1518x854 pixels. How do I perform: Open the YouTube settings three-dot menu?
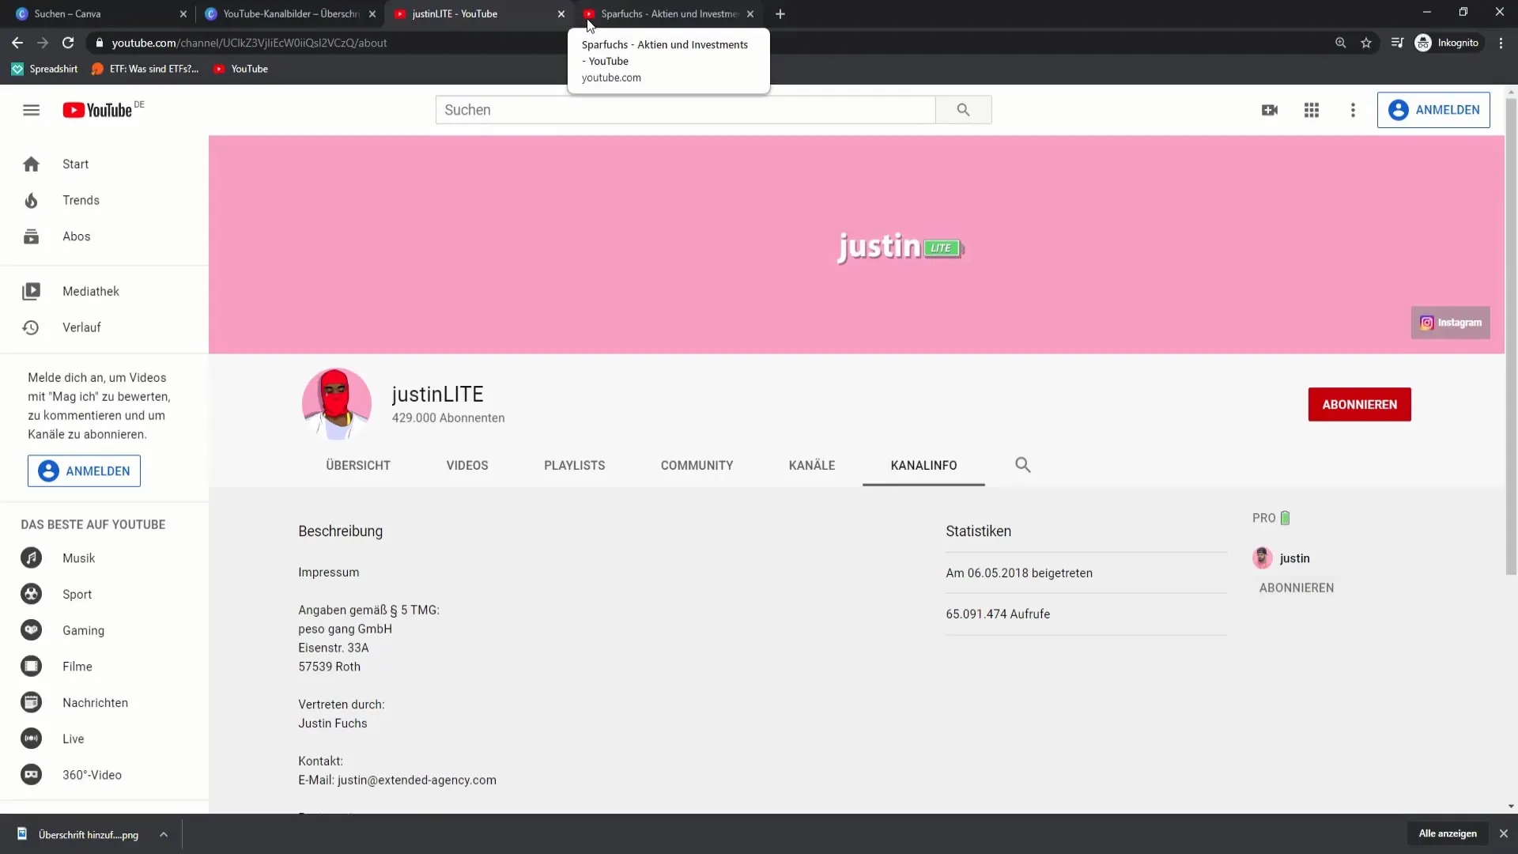point(1353,110)
